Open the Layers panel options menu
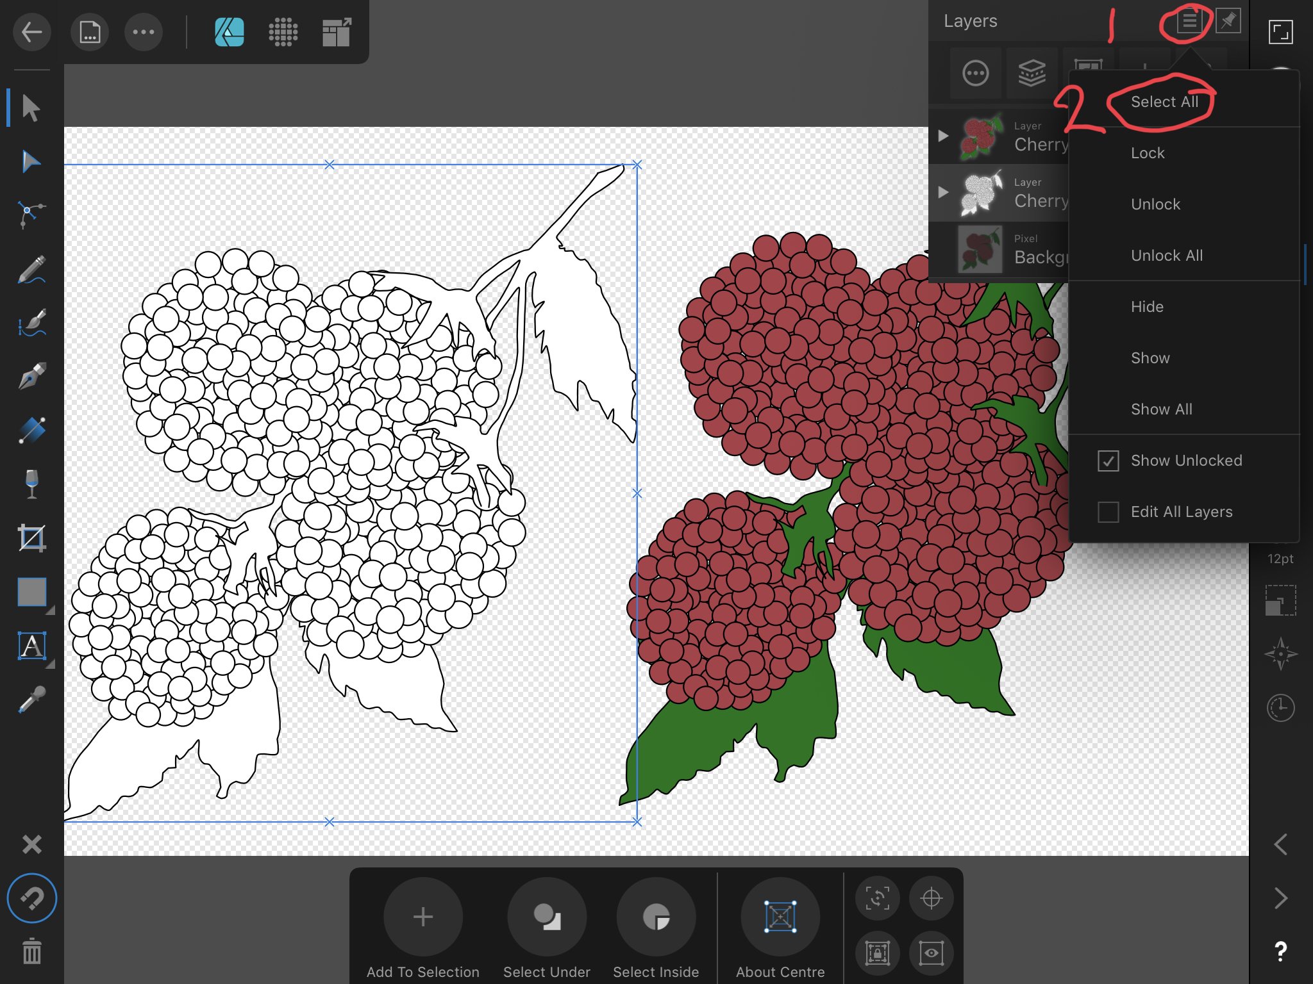 click(x=1189, y=21)
